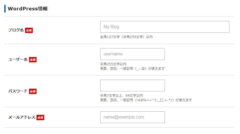This screenshot has width=240, height=134.
Task: Click the WordPress情報 section heading
Action: pos(28,9)
